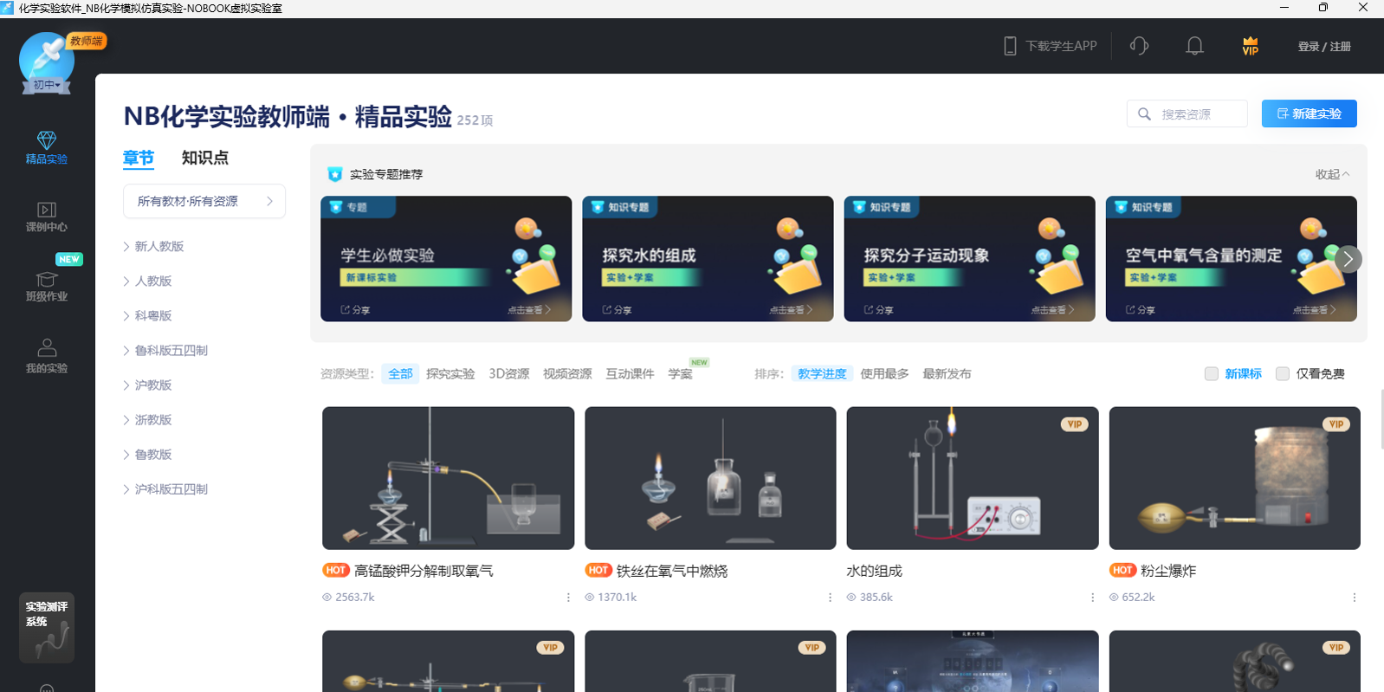Sort by 最新发布
The image size is (1384, 692).
[x=947, y=373]
